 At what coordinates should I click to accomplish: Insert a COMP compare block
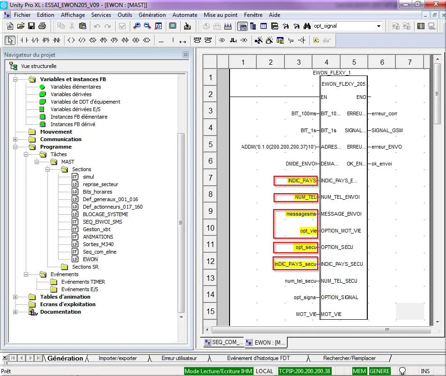208,40
